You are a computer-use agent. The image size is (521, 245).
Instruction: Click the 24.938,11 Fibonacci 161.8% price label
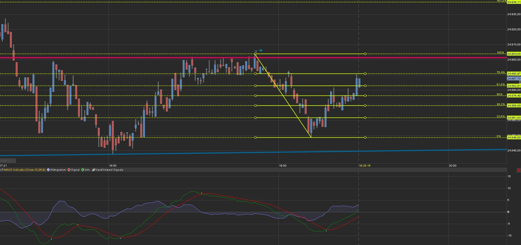click(x=514, y=2)
